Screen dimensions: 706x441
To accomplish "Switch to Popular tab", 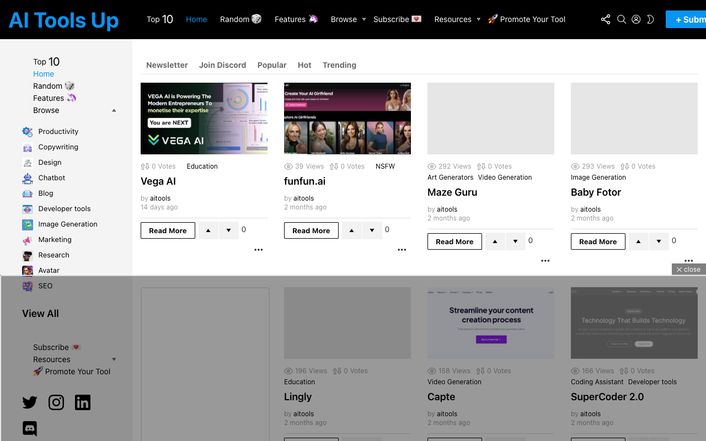I will point(272,65).
